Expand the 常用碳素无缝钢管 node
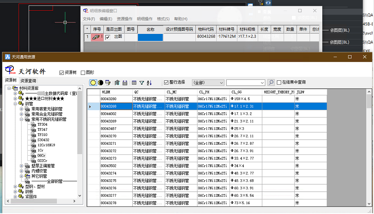The height and width of the screenshot is (214, 374). click(x=21, y=109)
